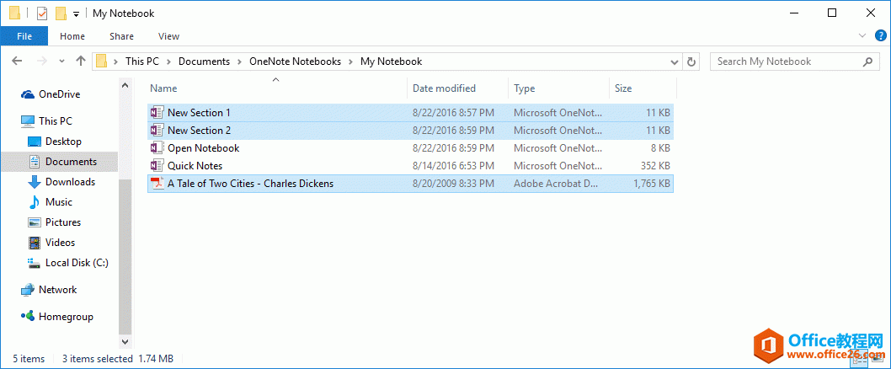
Task: Click the Properties checkmark icon in the title bar
Action: [x=43, y=13]
